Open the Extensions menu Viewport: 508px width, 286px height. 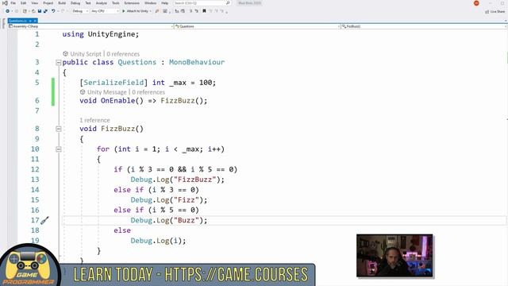click(132, 3)
